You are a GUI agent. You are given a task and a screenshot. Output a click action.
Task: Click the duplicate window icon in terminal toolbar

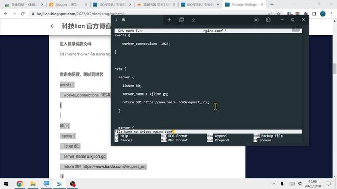(x=181, y=20)
